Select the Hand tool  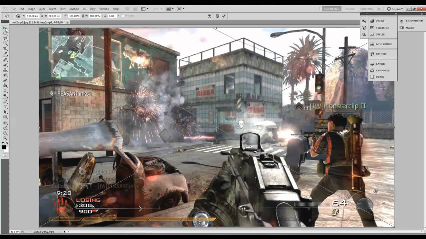[x=5, y=132]
